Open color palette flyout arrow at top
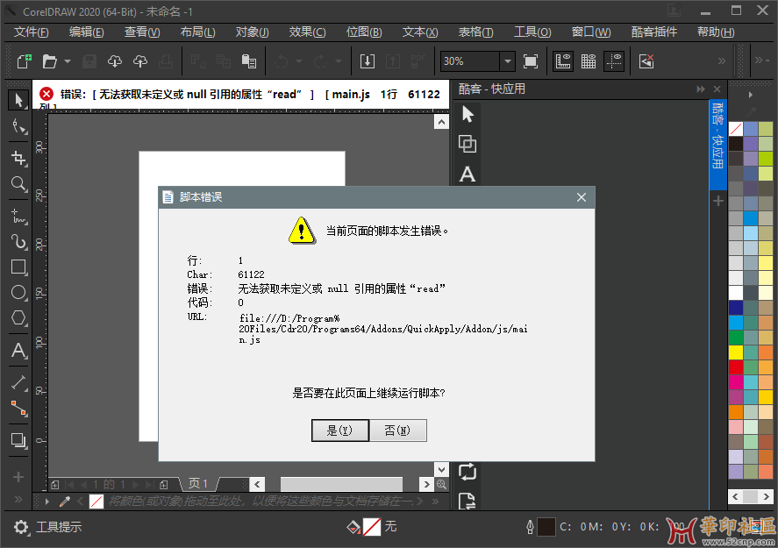This screenshot has height=548, width=778. (751, 95)
